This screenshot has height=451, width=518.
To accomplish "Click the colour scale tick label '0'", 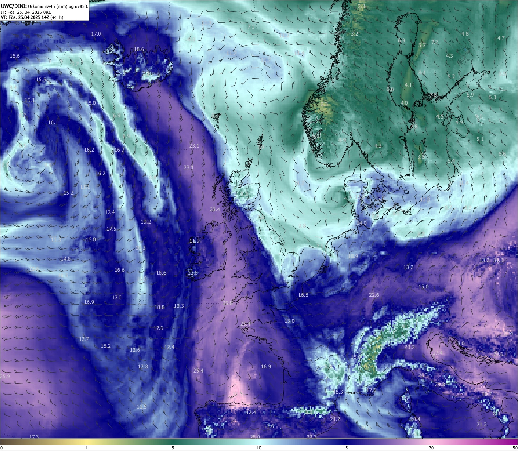I will pyautogui.click(x=2, y=448).
